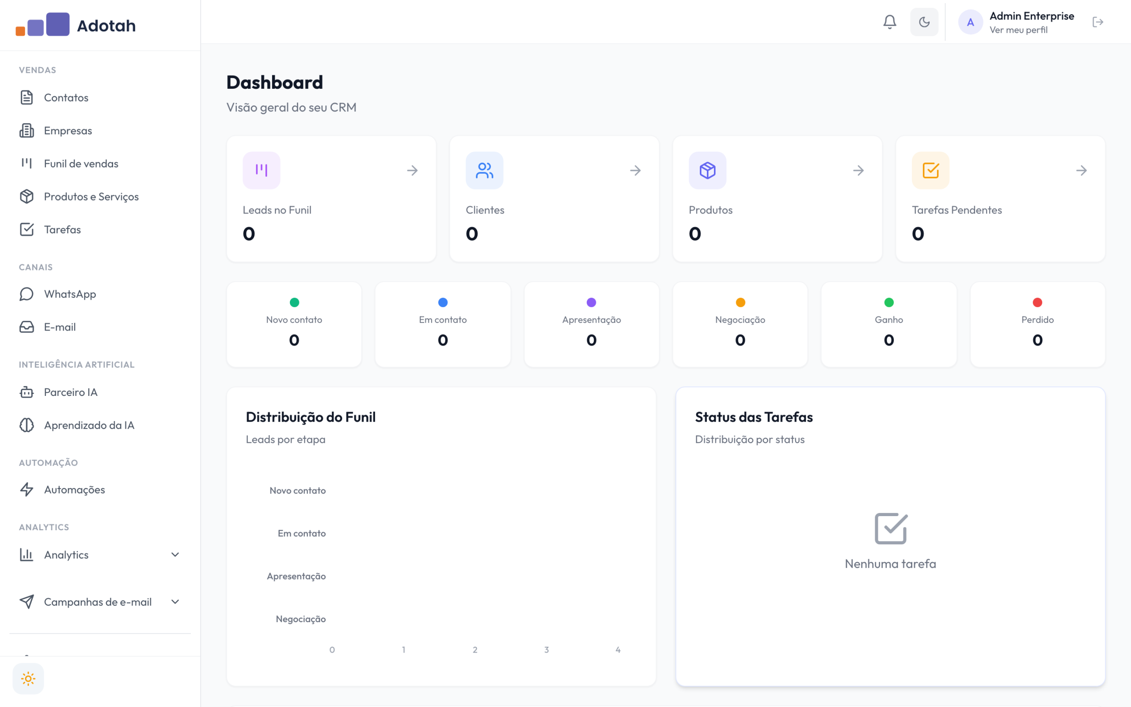Open Ver meu perfil link
1131x707 pixels.
(1018, 30)
